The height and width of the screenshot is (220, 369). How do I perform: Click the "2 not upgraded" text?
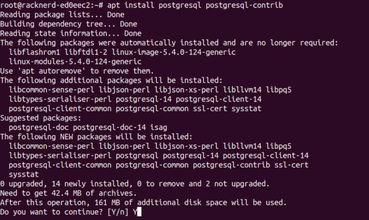pos(238,184)
